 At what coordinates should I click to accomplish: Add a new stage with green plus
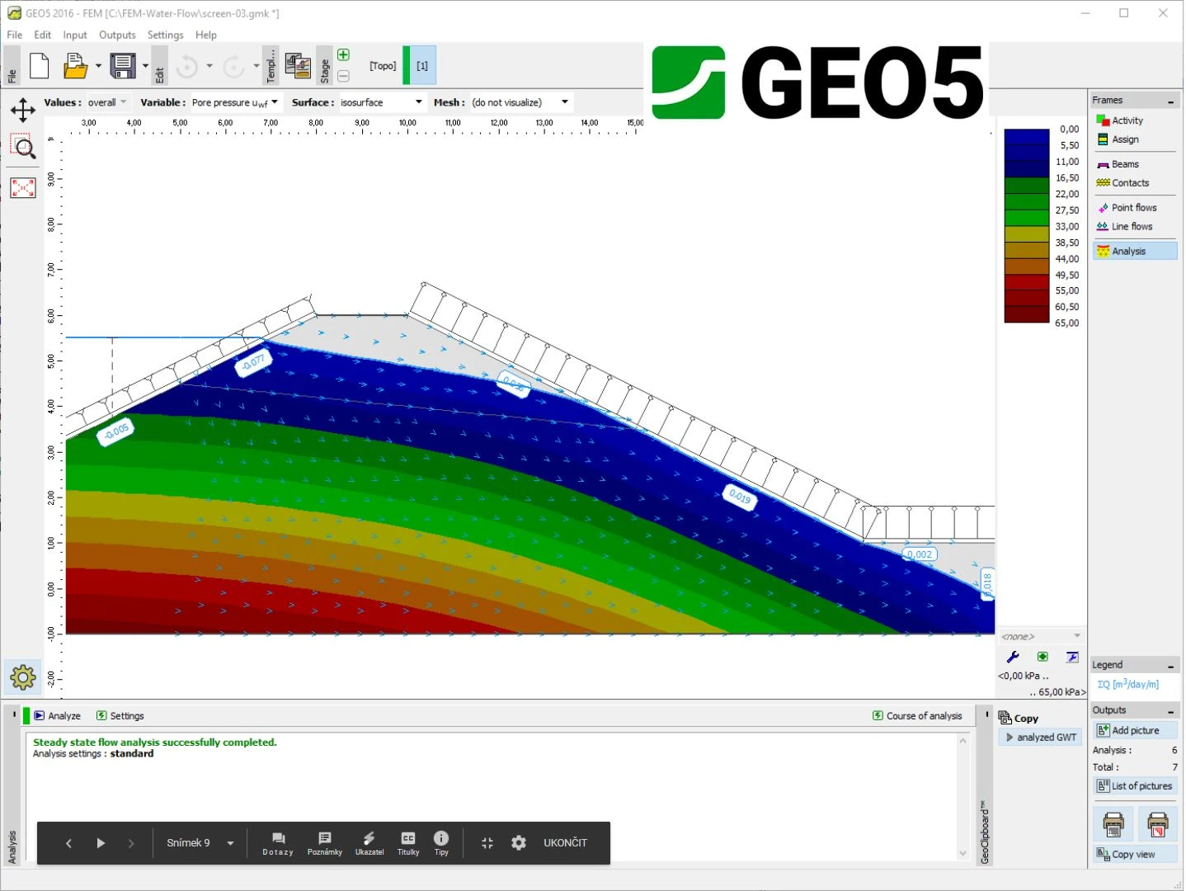[344, 55]
